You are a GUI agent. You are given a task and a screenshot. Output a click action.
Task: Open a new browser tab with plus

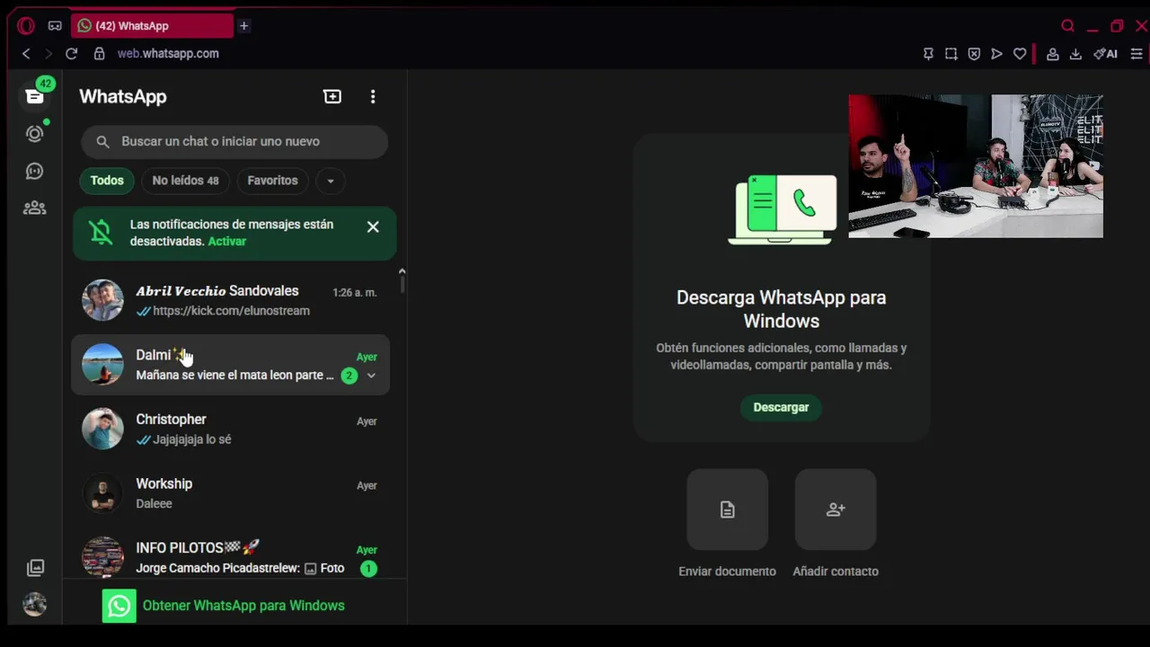point(243,26)
